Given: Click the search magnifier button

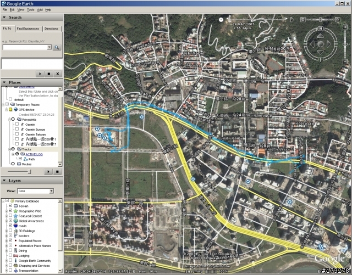Looking at the screenshot, I should click(57, 48).
